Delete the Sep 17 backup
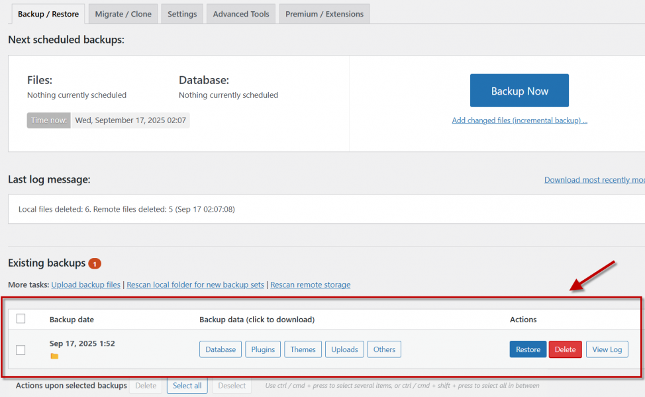The width and height of the screenshot is (645, 397). click(x=565, y=349)
